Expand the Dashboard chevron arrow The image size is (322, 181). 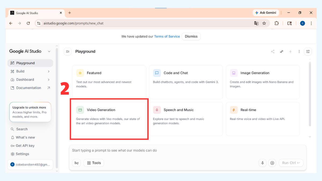[49, 80]
